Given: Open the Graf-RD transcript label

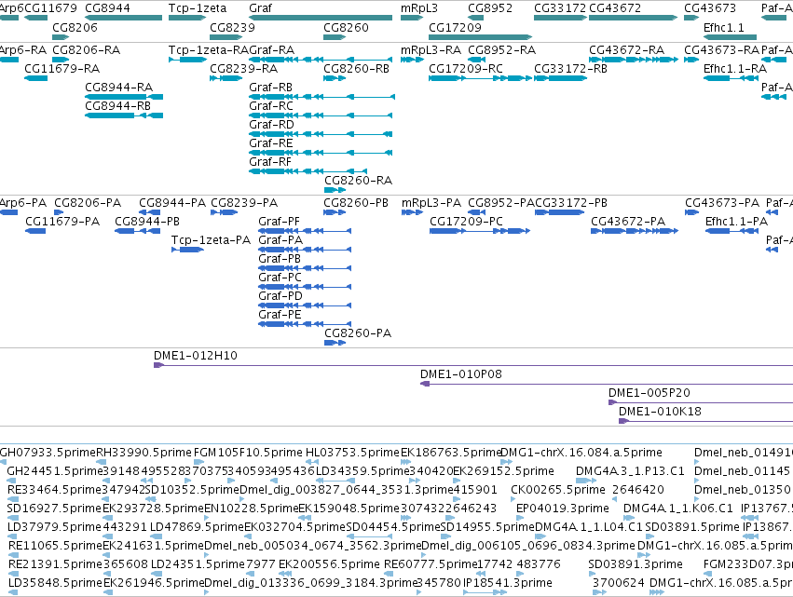Looking at the screenshot, I should (271, 125).
